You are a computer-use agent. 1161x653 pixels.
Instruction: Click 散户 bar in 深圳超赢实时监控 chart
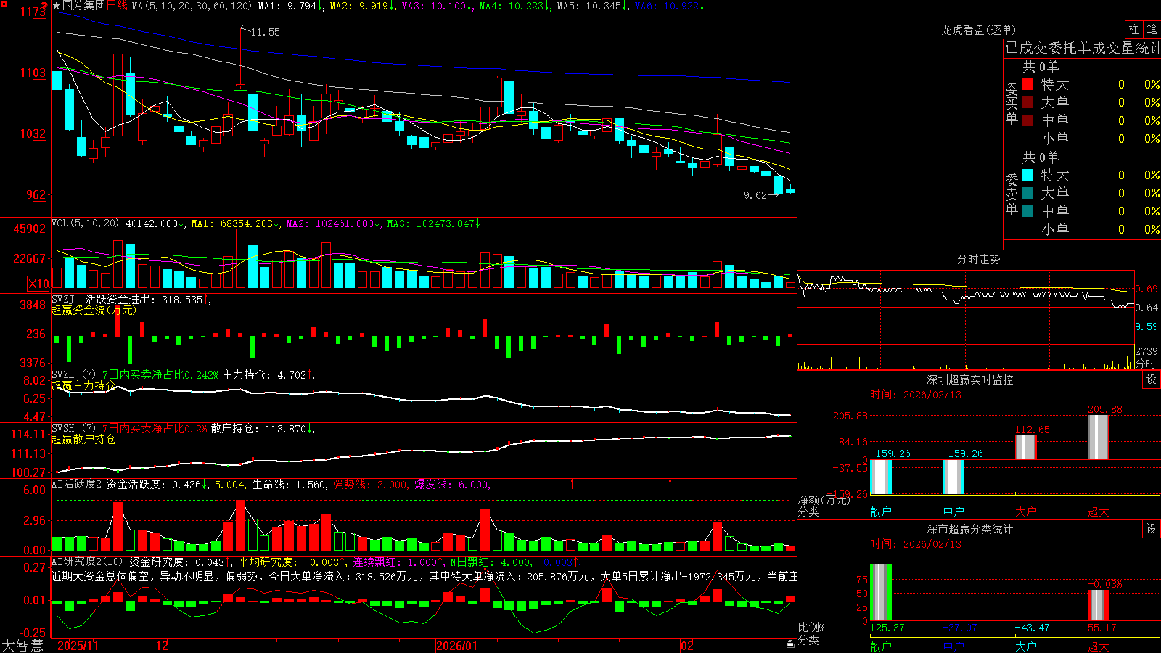[x=881, y=477]
